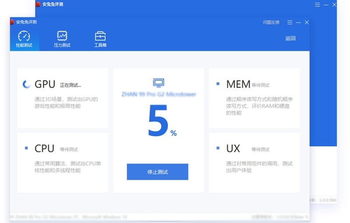Screen dimensions: 350x223
Task: Select the UX test heading
Action: tap(233, 149)
